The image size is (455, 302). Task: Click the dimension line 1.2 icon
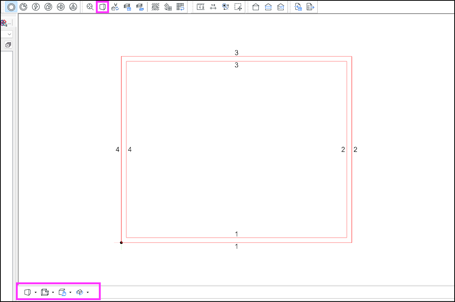click(x=213, y=7)
